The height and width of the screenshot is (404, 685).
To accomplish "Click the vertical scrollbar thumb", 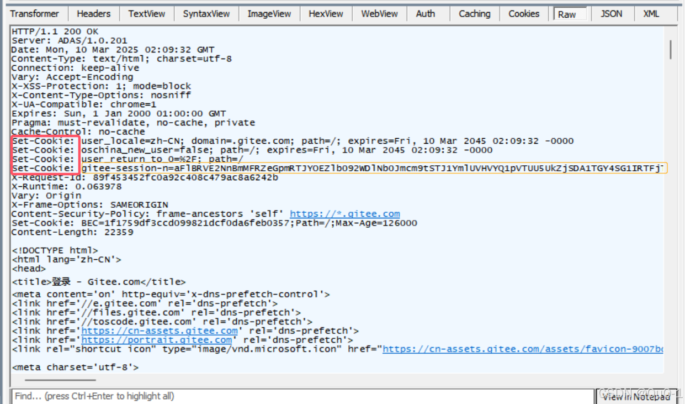I will (x=671, y=49).
